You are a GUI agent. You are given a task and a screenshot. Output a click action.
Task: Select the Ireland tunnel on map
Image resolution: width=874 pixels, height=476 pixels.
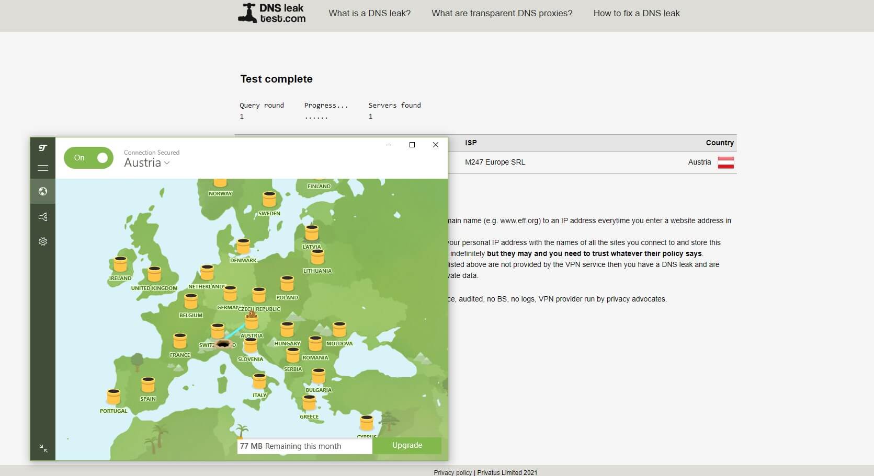[120, 264]
